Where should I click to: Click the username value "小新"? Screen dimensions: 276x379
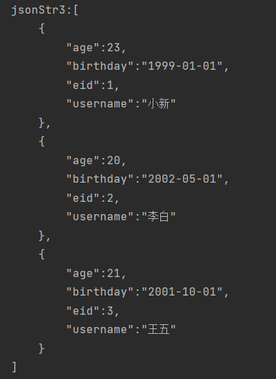tap(158, 104)
